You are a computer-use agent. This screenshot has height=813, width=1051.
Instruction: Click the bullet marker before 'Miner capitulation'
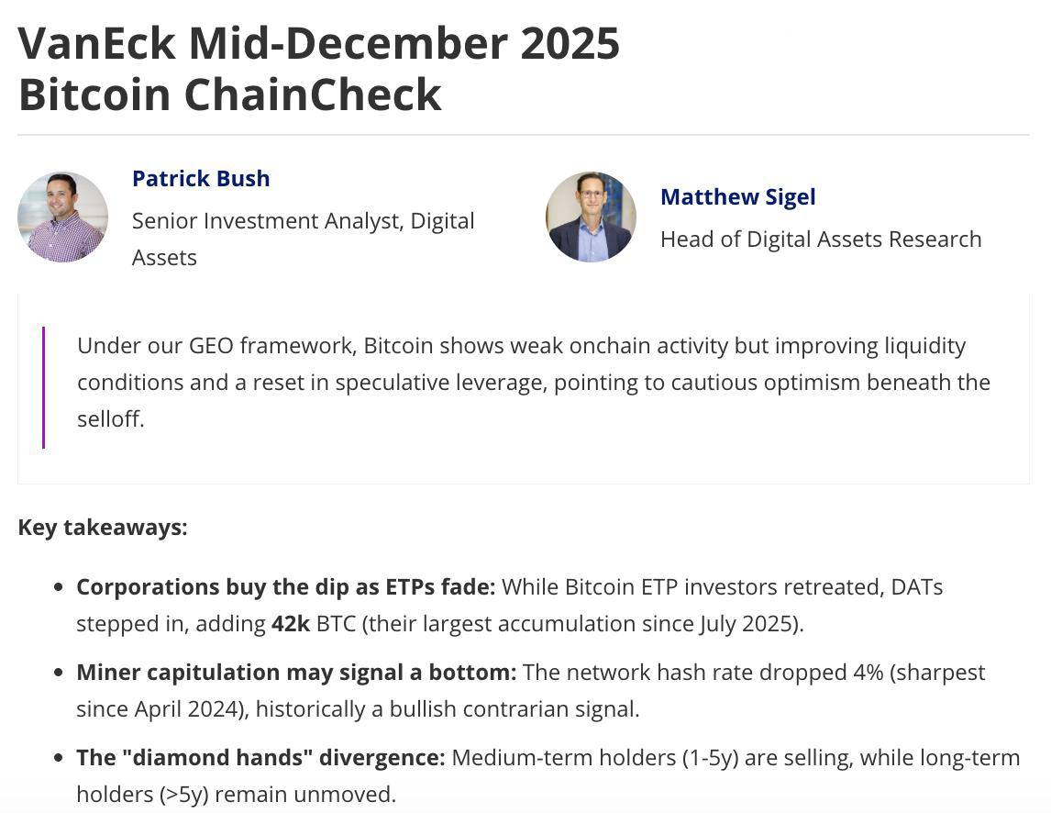pos(60,673)
